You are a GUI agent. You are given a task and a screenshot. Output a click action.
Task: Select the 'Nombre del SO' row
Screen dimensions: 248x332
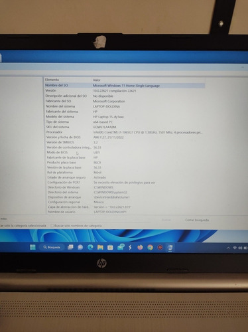[125, 86]
